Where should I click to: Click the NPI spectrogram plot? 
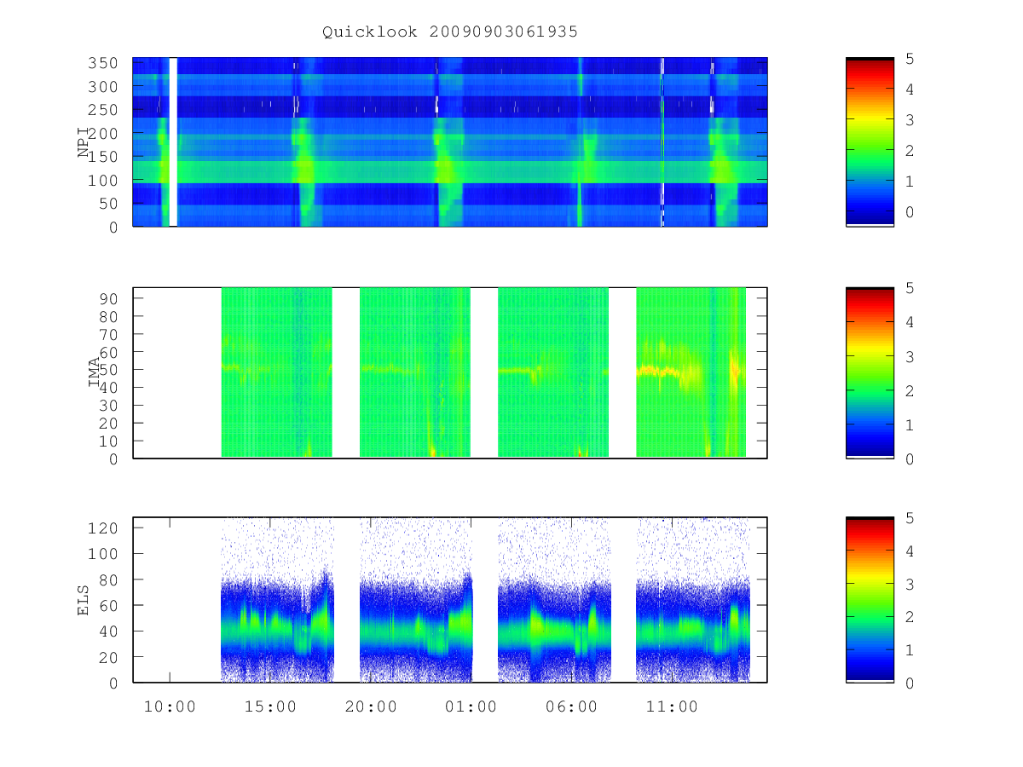[450, 142]
